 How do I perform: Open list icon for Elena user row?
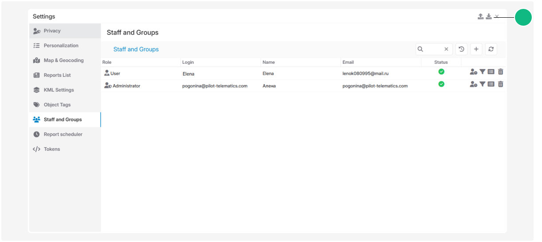click(491, 72)
